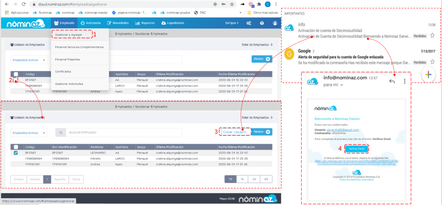Open Chrome's three-dot menu

pos(276,4)
